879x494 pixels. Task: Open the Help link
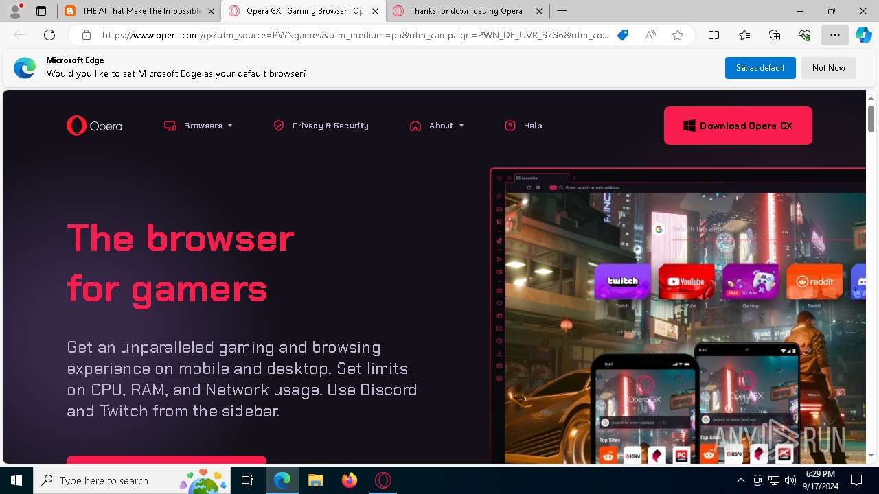point(523,126)
